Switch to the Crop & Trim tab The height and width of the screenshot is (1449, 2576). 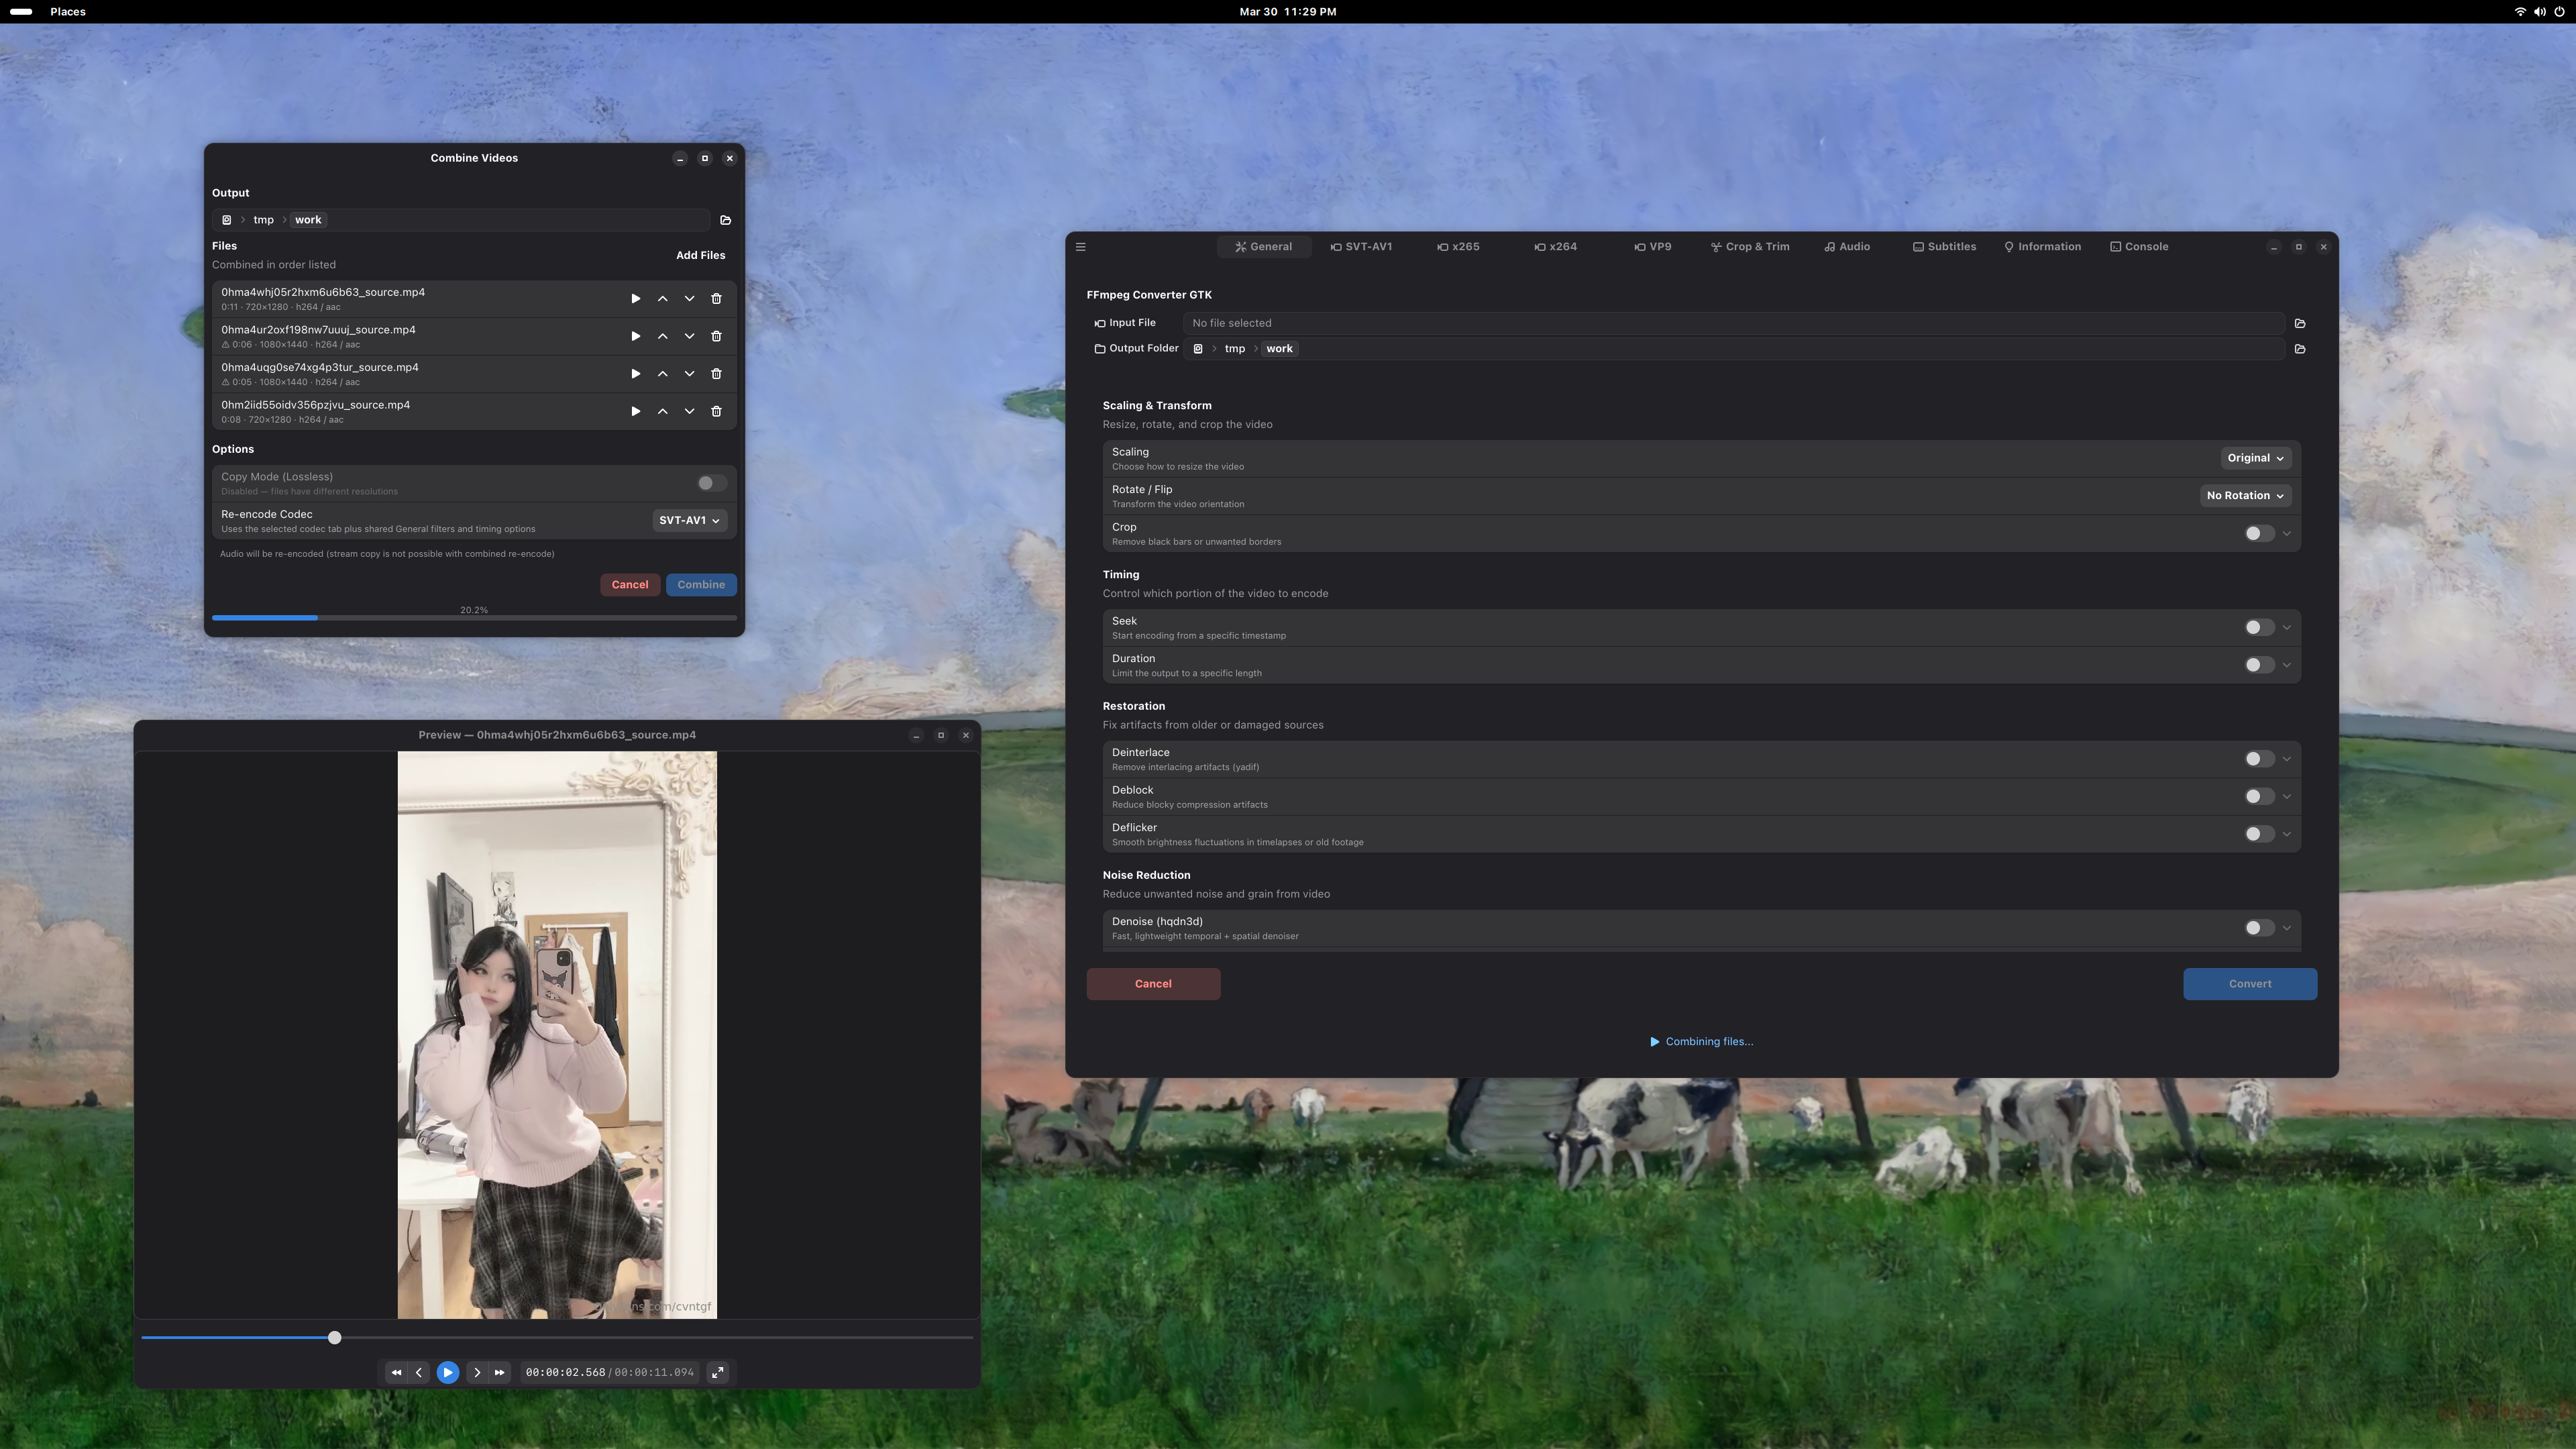pyautogui.click(x=1750, y=247)
